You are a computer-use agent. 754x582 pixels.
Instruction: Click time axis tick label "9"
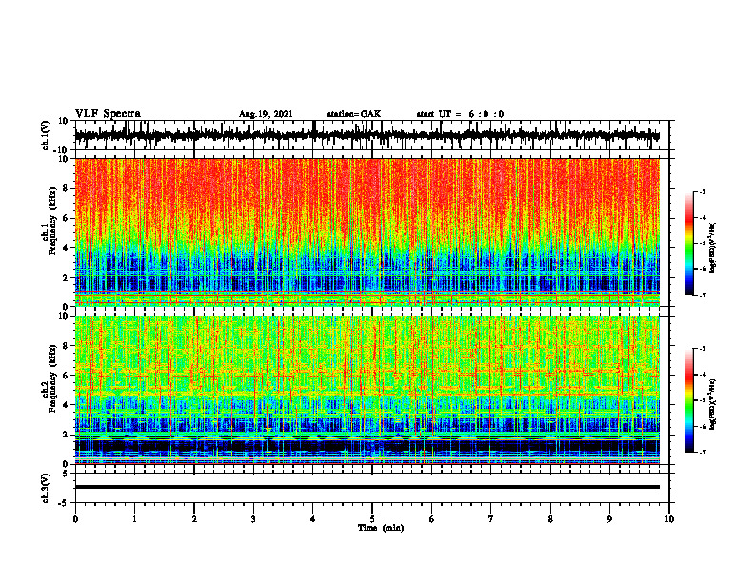[x=609, y=519]
